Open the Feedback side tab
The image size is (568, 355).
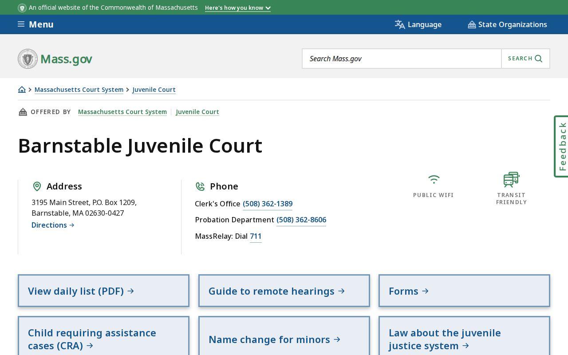click(x=561, y=146)
